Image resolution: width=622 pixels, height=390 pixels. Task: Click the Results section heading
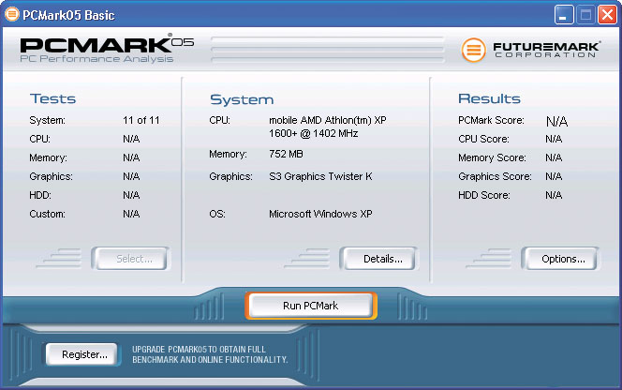point(487,99)
